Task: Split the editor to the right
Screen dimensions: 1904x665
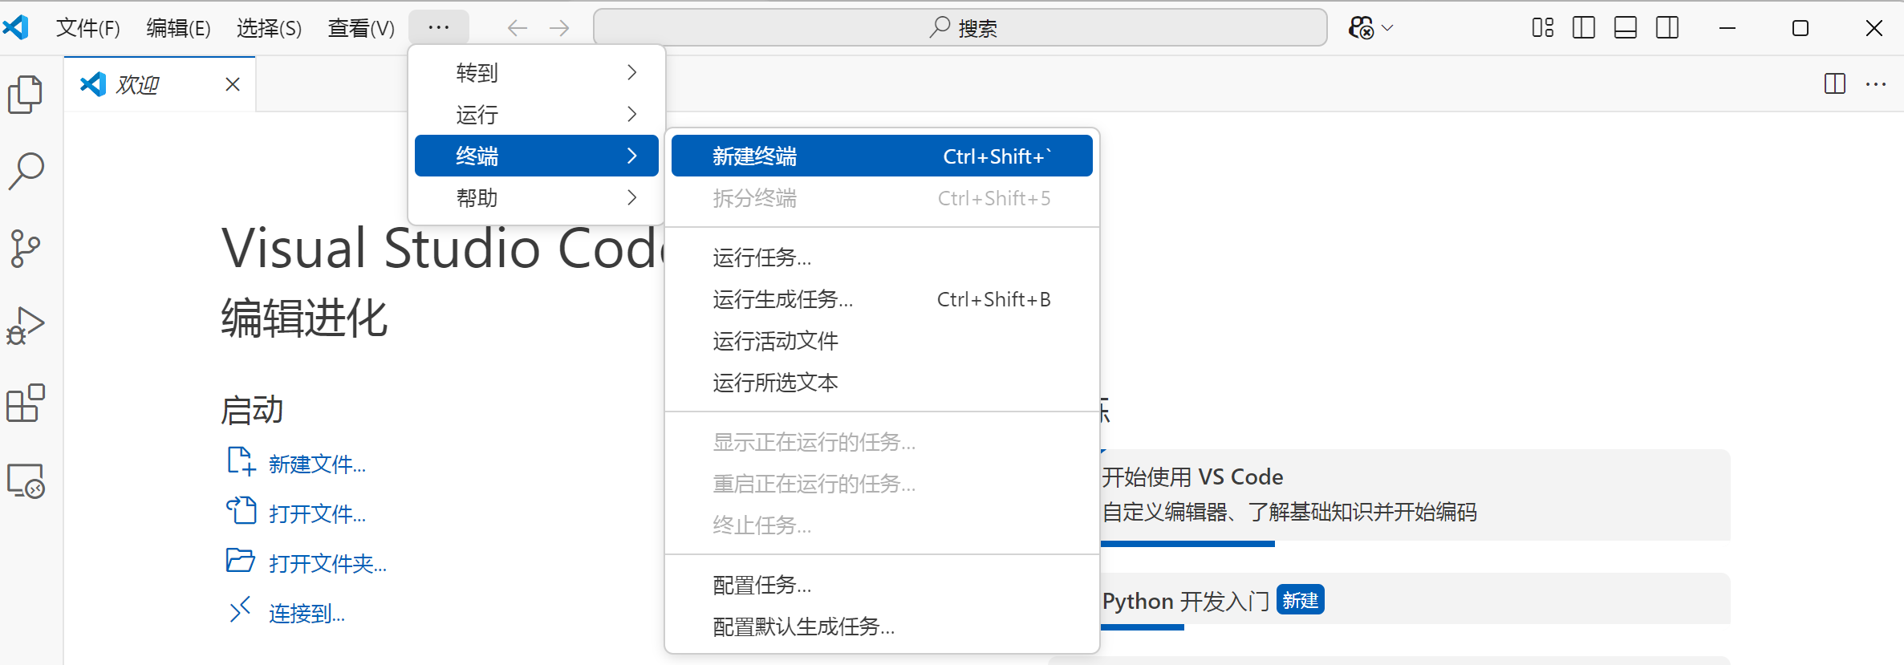Action: pyautogui.click(x=1835, y=84)
